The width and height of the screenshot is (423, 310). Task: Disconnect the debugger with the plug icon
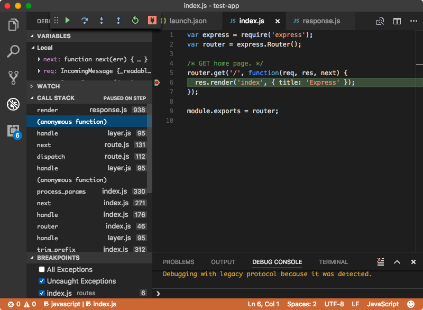[x=152, y=20]
